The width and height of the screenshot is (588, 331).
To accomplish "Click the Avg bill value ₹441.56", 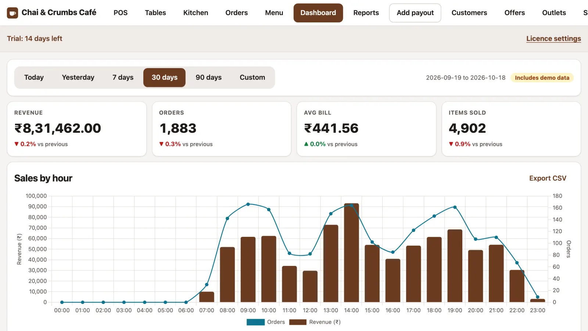I will (x=331, y=128).
